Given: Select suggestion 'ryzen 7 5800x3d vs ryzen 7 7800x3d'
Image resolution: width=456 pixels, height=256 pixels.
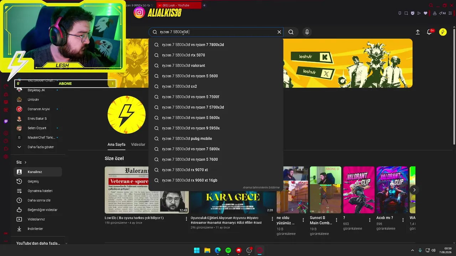Looking at the screenshot, I should pos(216,45).
